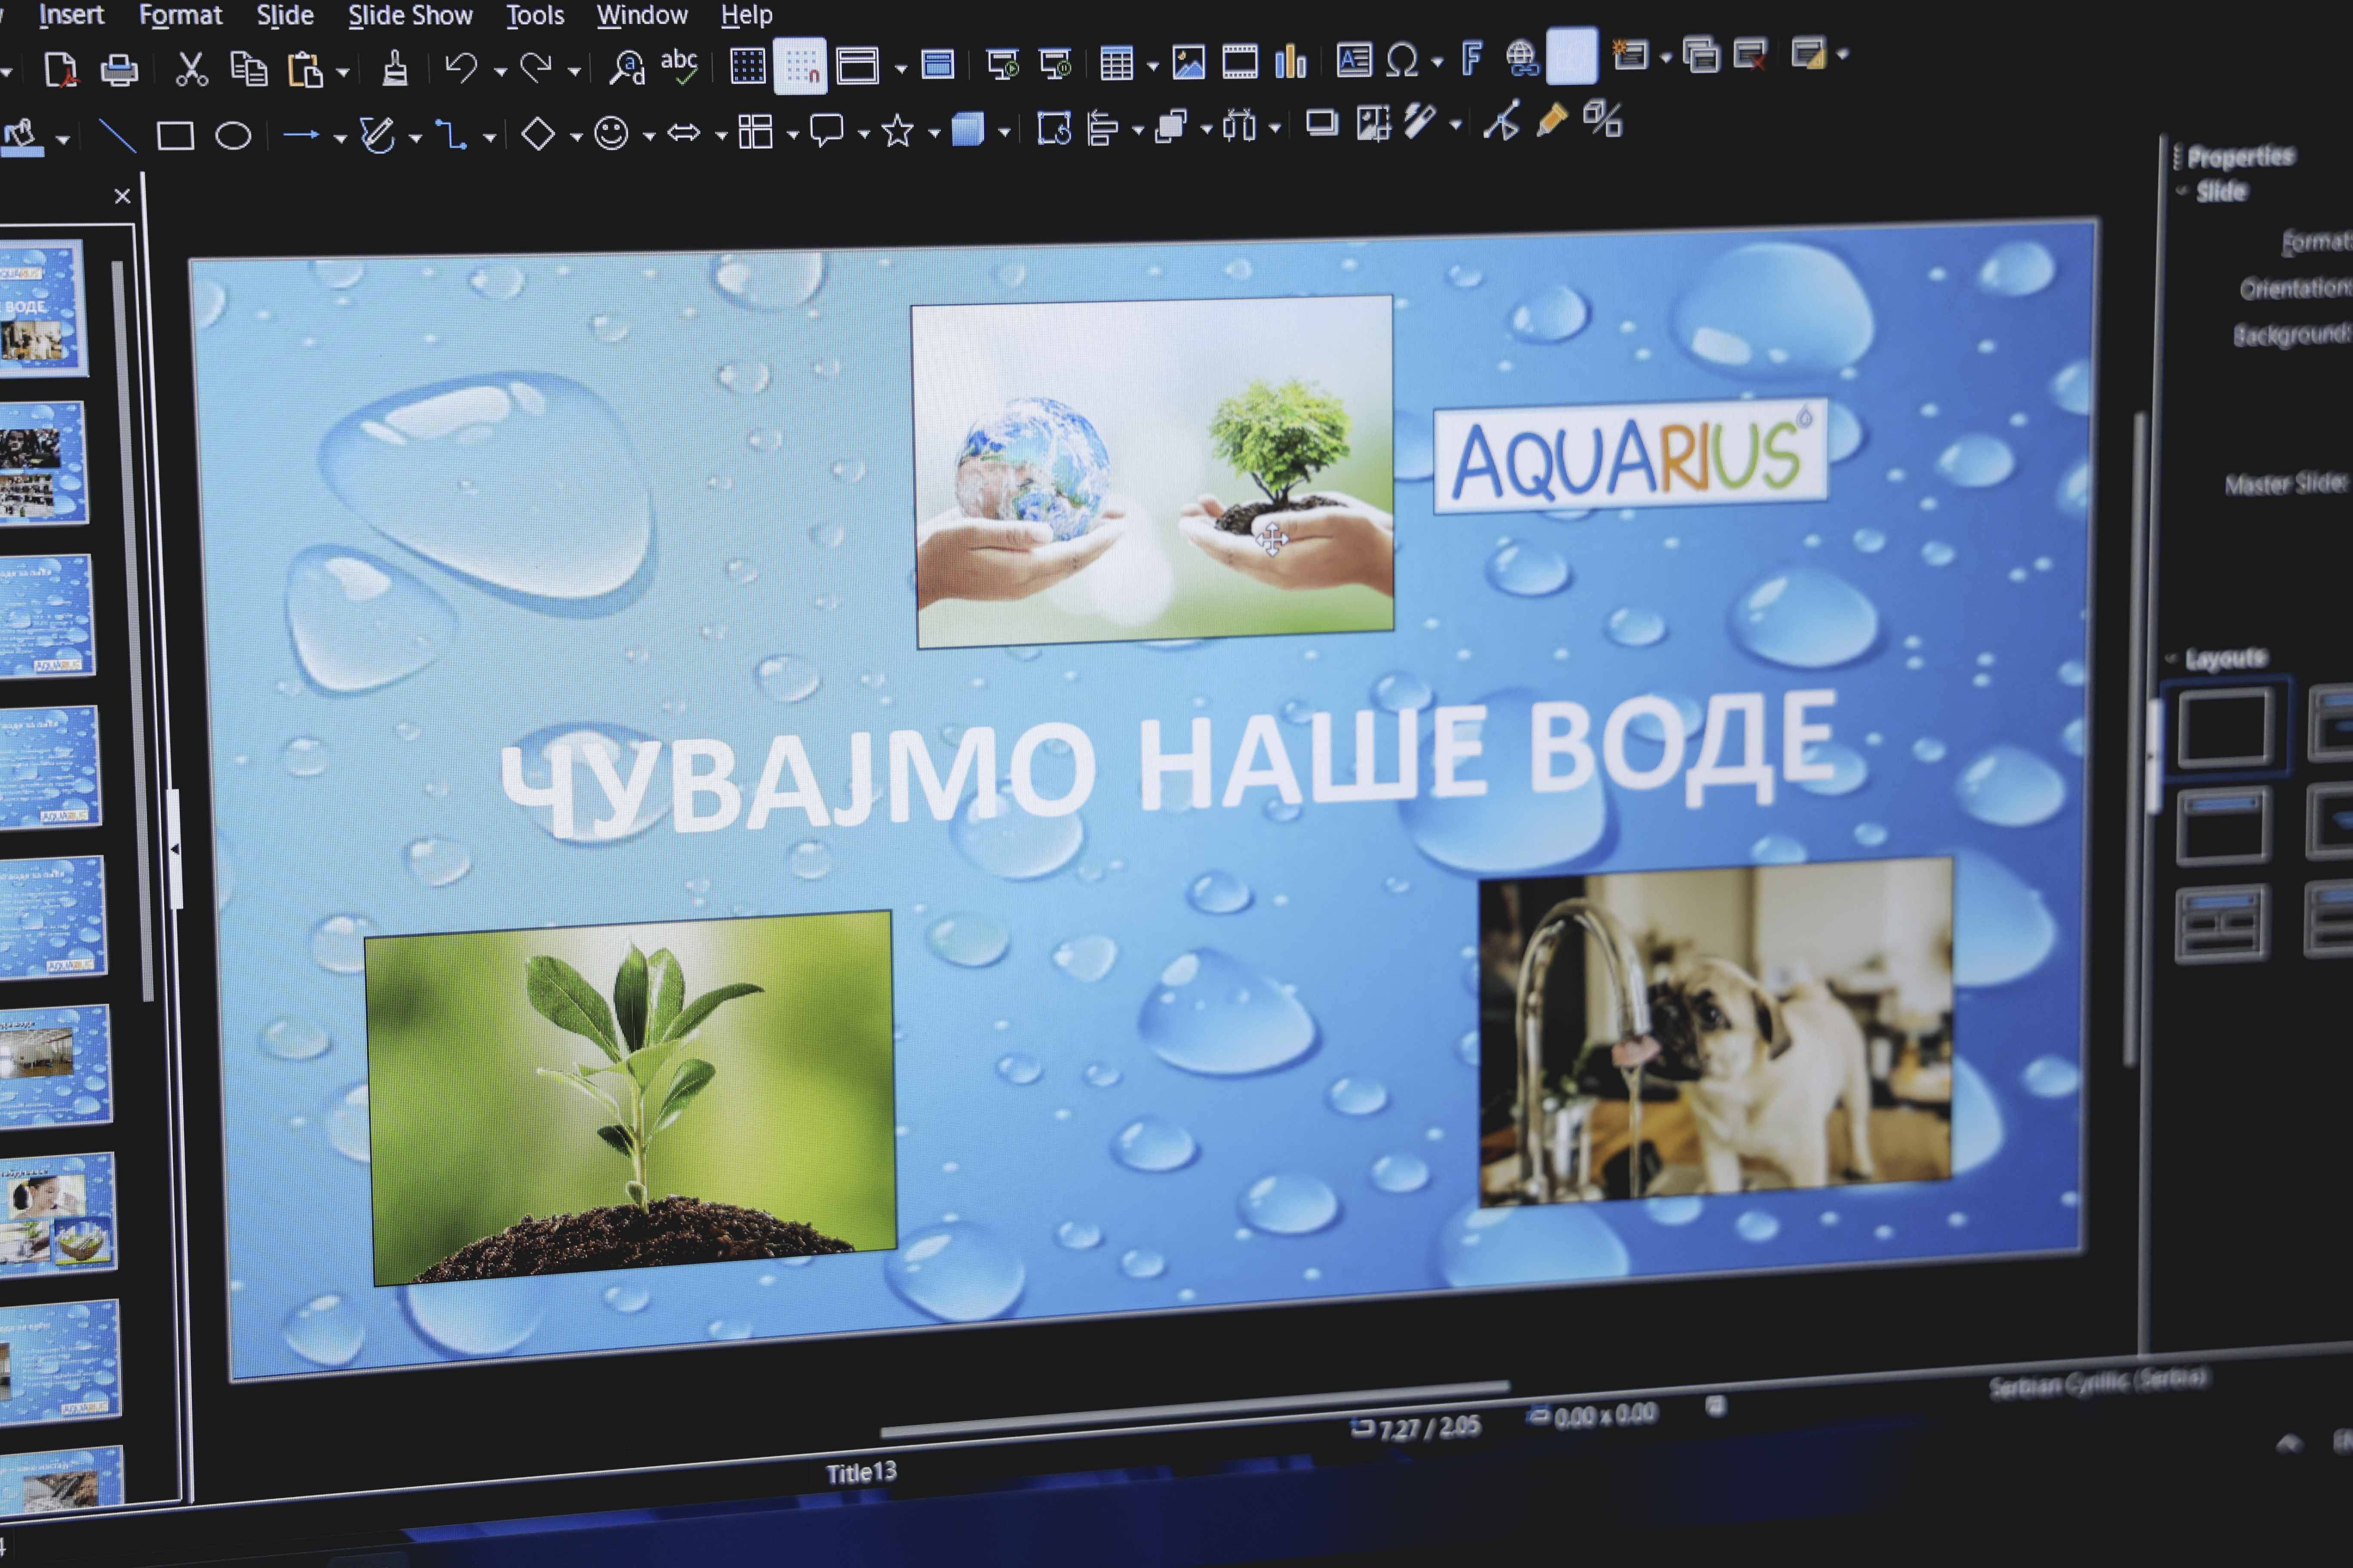Open the Slide Show menu
2353x1568 pixels.
410,15
